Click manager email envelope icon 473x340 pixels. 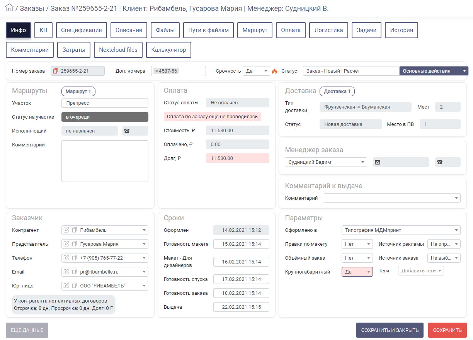pyautogui.click(x=378, y=162)
